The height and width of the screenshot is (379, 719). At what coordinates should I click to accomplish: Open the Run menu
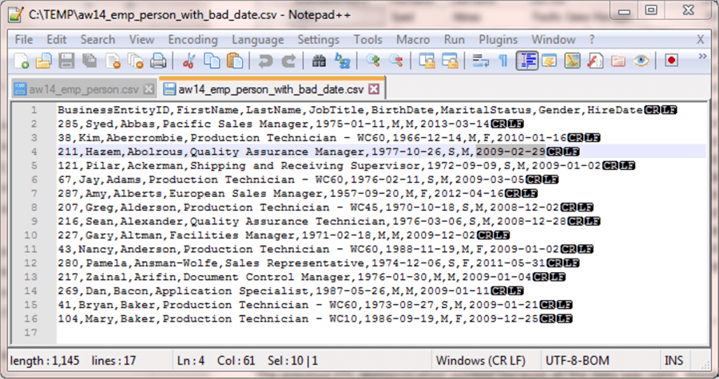point(454,40)
